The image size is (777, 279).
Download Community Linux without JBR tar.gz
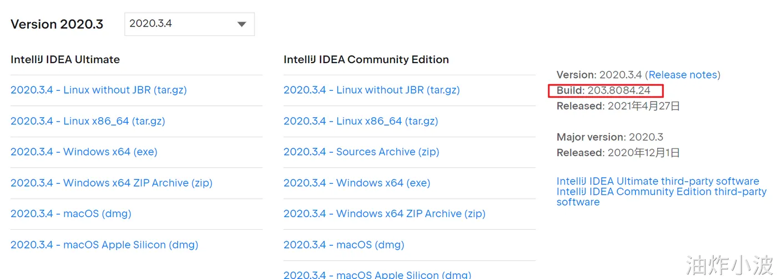[372, 90]
